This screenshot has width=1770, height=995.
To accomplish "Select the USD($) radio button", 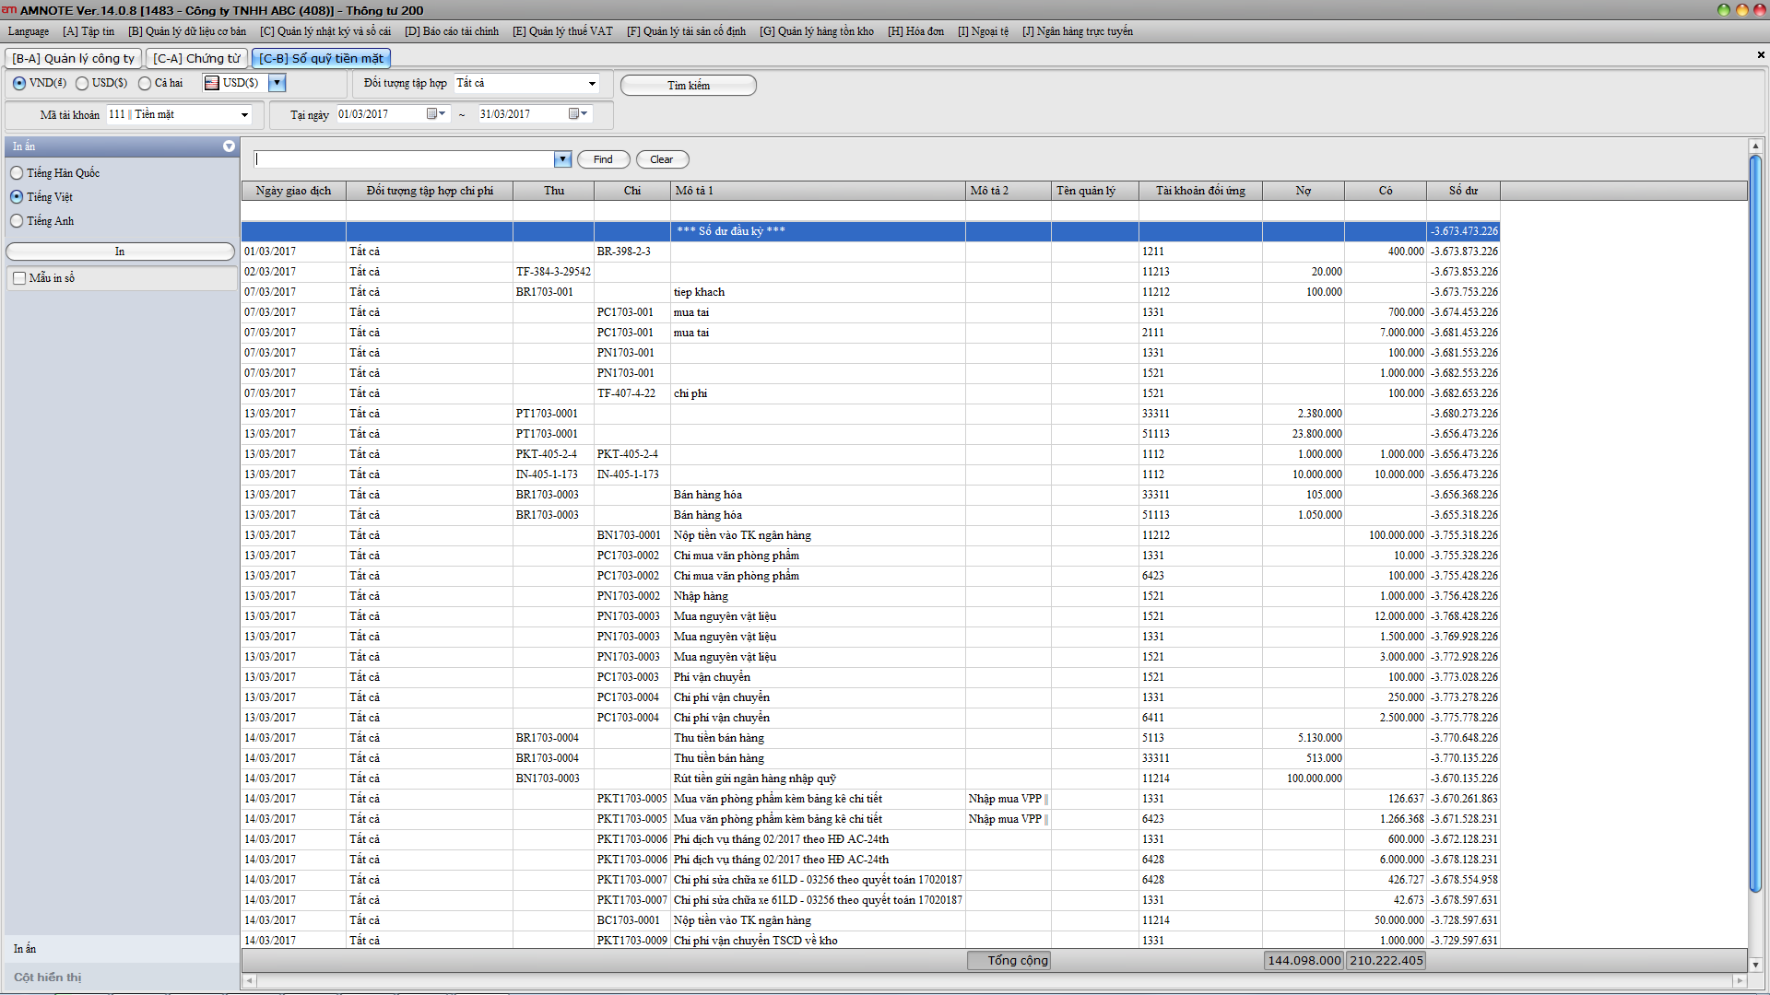I will tap(83, 83).
